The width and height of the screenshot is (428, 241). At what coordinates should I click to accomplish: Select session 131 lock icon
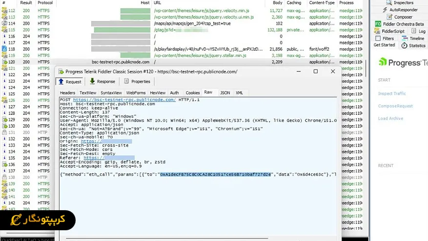click(4, 132)
